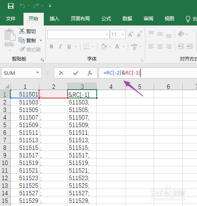Image resolution: width=197 pixels, height=206 pixels.
Task: Click the 剪切 cut button
Action: click(27, 31)
